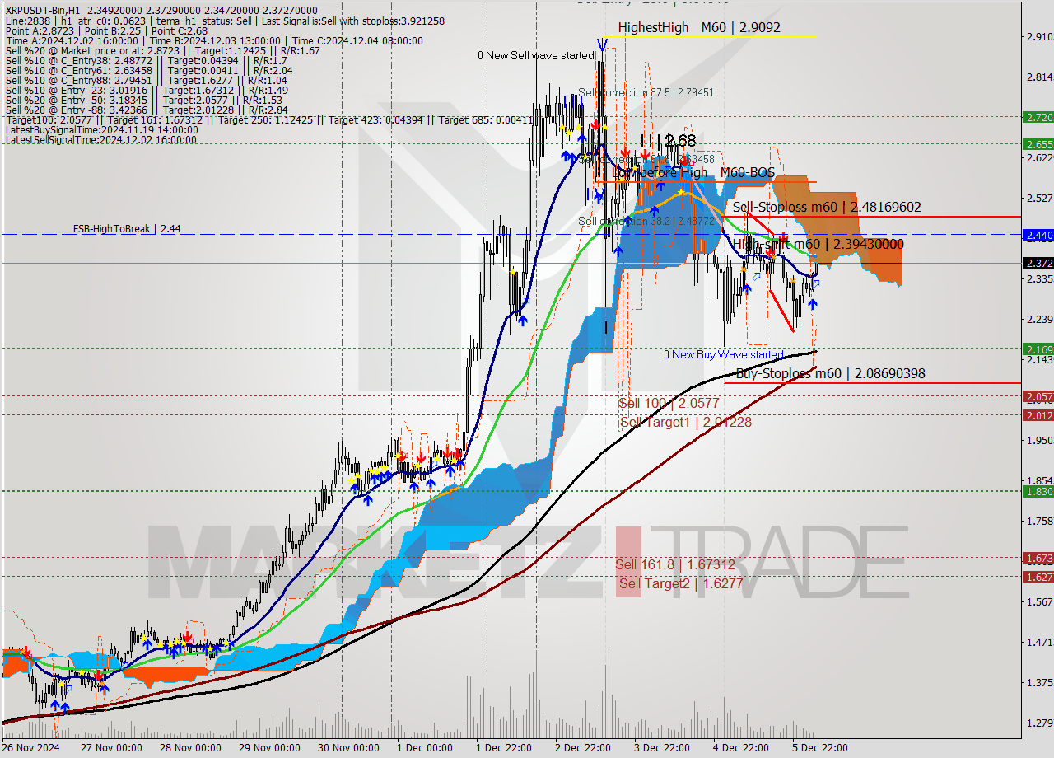
Task: Click the 'Sell %10 @ C_Entry88: 2.79451' line
Action: (146, 80)
